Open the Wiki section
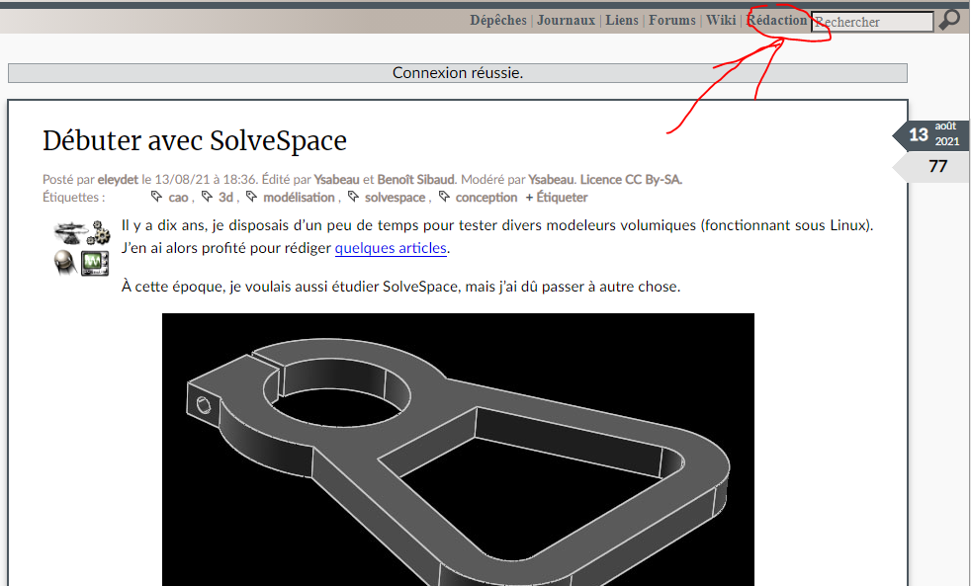 click(721, 21)
